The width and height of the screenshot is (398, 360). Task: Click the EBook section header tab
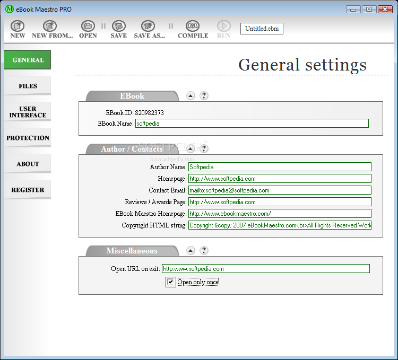click(132, 96)
